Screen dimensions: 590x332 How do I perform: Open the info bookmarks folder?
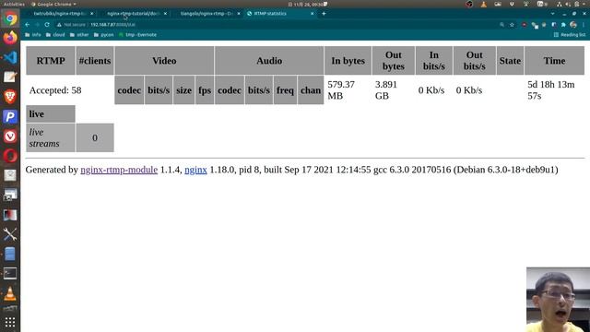(33, 35)
